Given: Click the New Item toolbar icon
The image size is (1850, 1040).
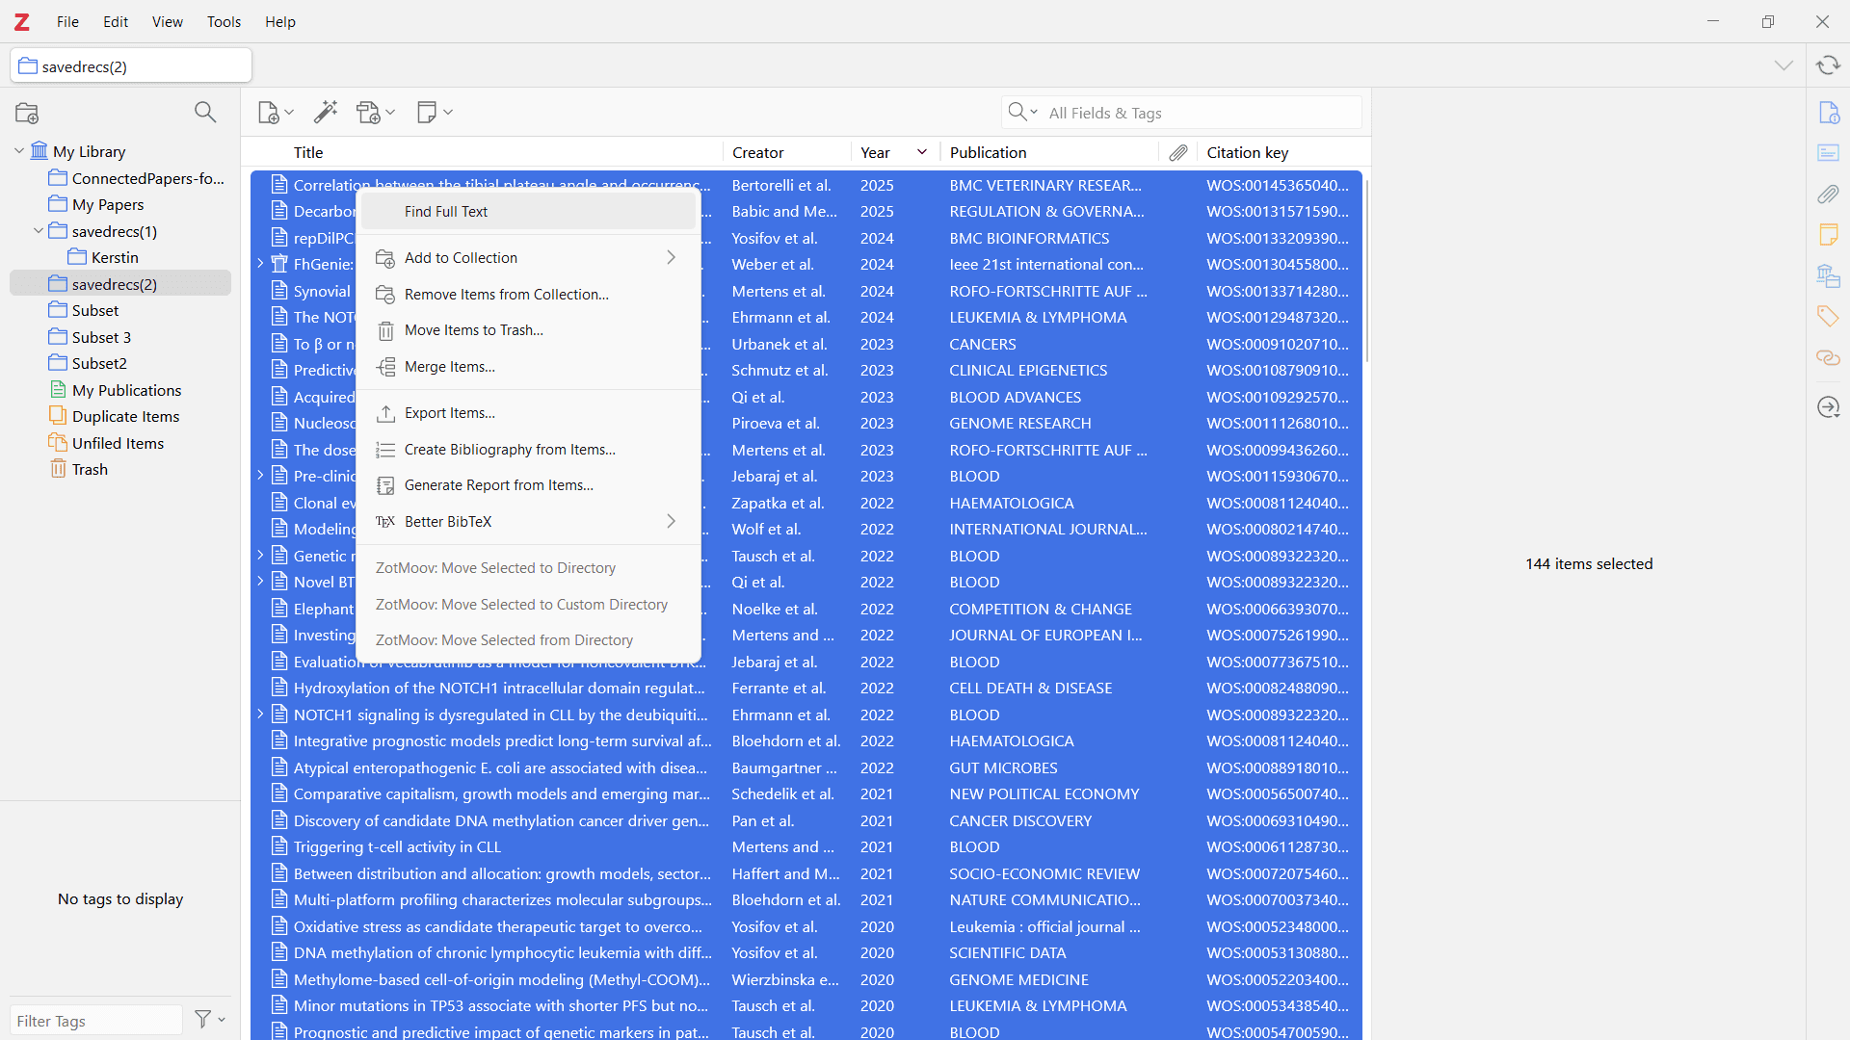Looking at the screenshot, I should click(275, 113).
